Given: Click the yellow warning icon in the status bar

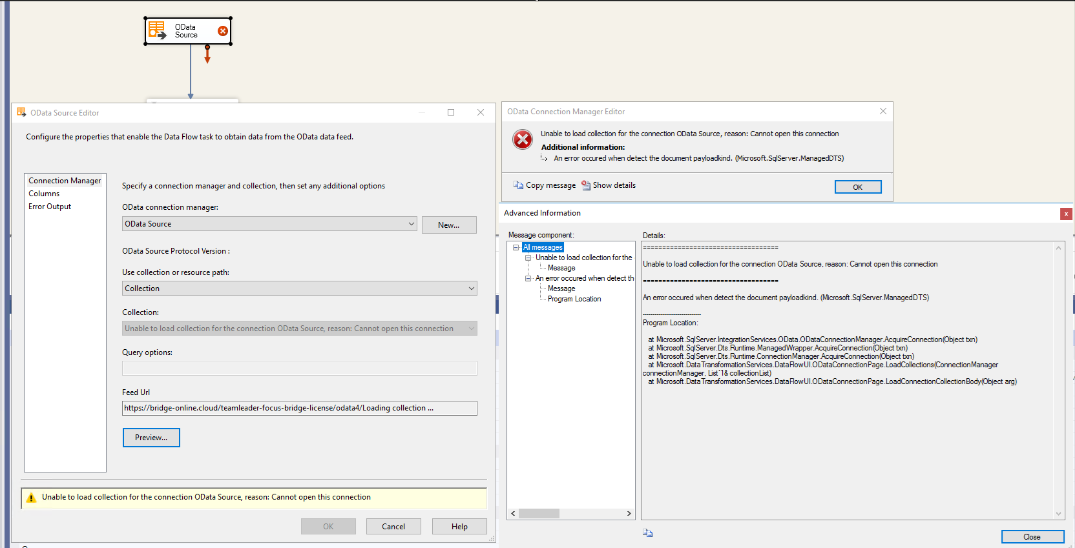Looking at the screenshot, I should click(31, 498).
